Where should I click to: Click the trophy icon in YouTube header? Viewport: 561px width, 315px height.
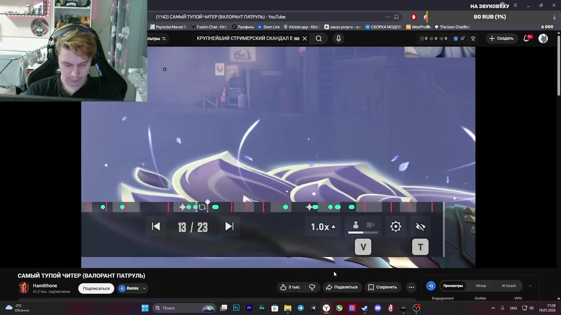(473, 38)
